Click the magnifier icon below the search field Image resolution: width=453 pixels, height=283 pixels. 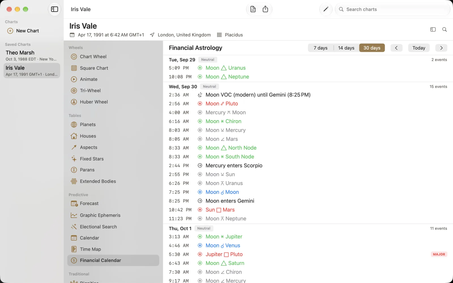(x=445, y=29)
